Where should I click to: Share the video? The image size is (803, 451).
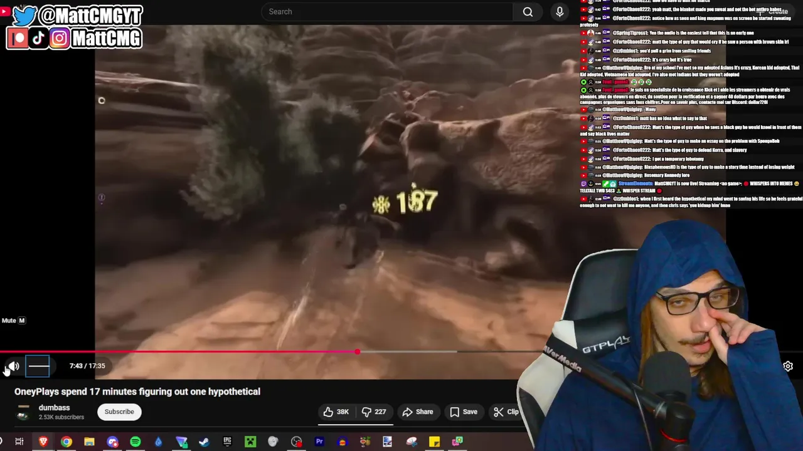click(x=418, y=412)
